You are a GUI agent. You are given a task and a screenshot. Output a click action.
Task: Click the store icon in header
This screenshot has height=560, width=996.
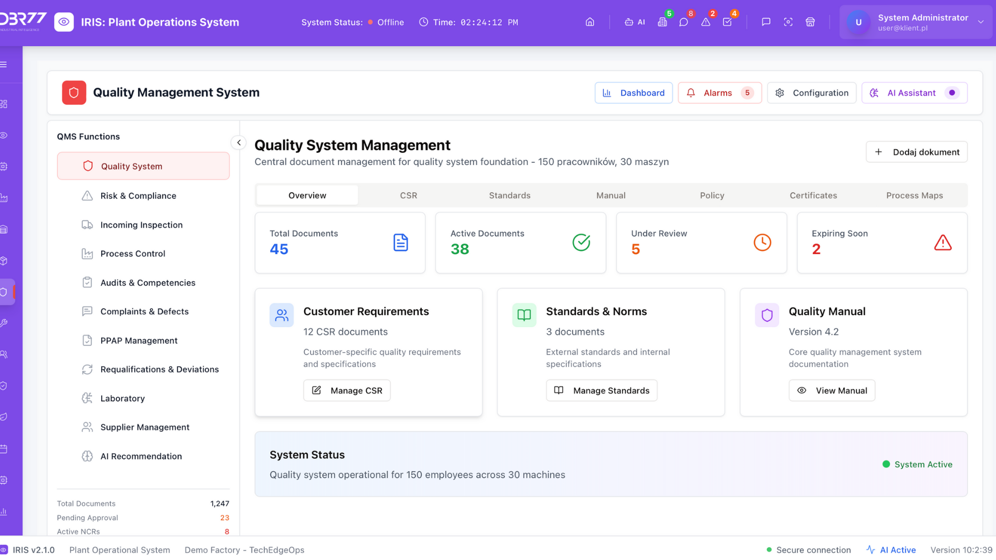click(x=810, y=22)
